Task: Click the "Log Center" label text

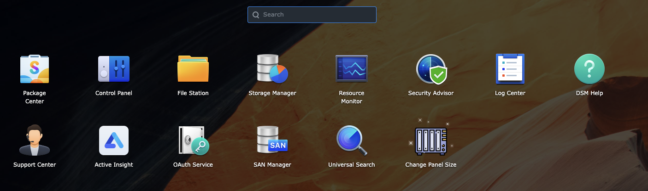Action: (x=510, y=93)
